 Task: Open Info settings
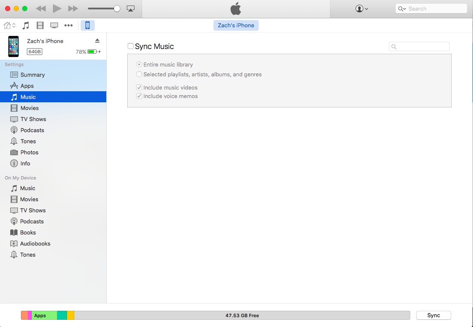coord(53,163)
